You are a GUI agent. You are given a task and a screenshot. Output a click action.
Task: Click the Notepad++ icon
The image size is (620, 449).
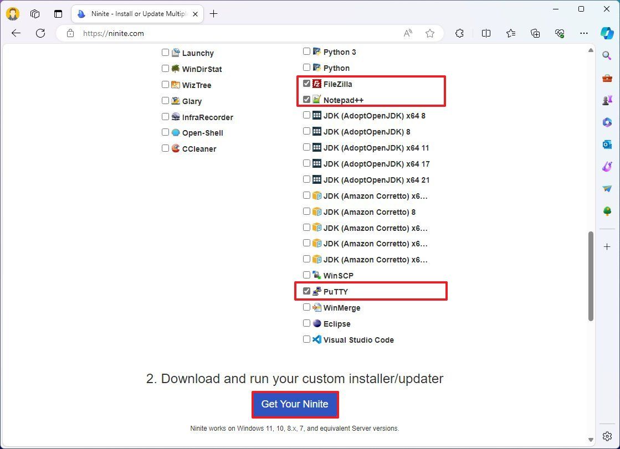click(x=316, y=100)
